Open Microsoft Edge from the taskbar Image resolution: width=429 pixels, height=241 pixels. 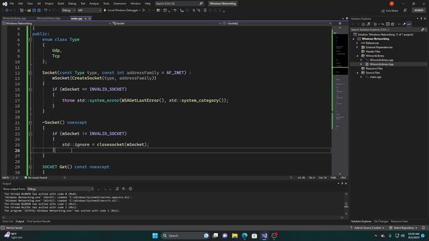[x=245, y=236]
